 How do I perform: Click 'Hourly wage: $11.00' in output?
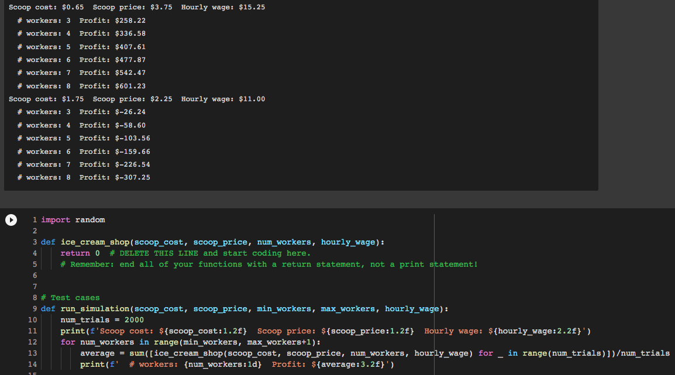[223, 99]
